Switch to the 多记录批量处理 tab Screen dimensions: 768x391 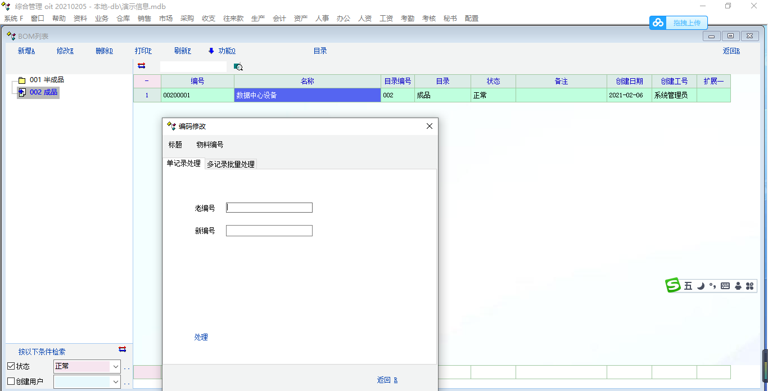(231, 164)
